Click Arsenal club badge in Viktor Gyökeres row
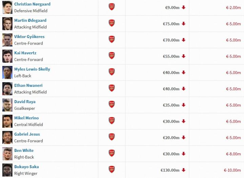The width and height of the screenshot is (244, 178). [111, 39]
